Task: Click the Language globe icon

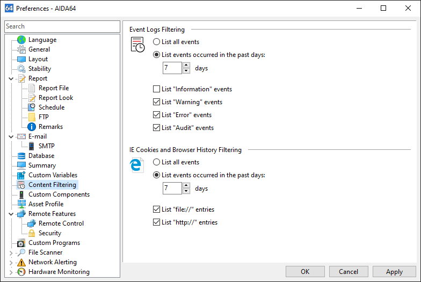Action: point(21,40)
